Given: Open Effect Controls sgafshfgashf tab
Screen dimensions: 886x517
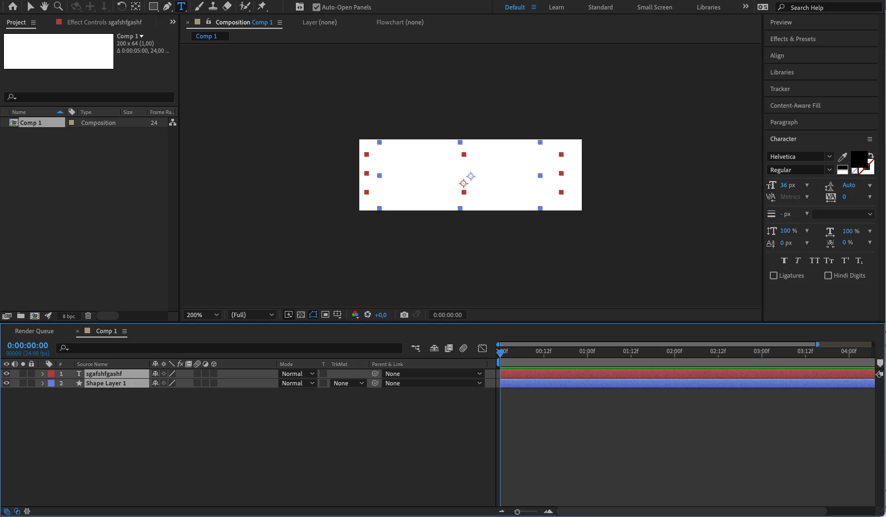Looking at the screenshot, I should coord(104,22).
